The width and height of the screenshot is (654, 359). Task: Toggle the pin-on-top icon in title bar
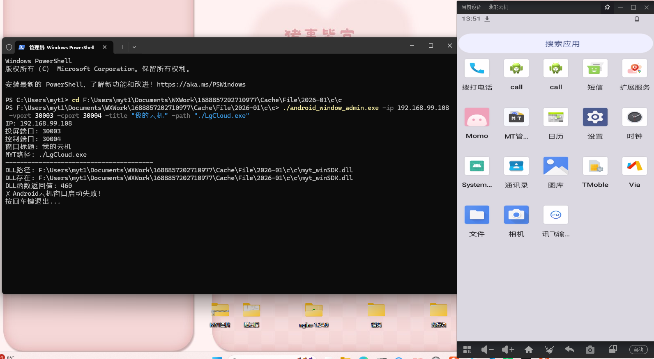[x=607, y=7]
